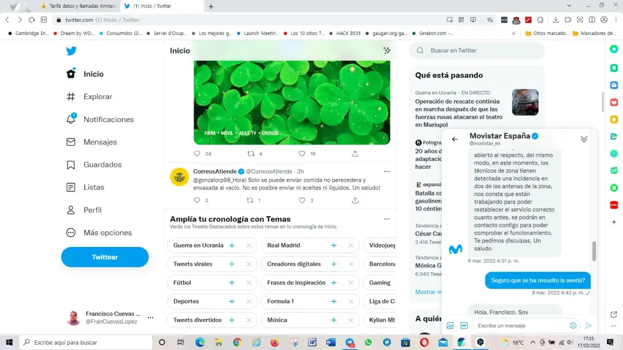The width and height of the screenshot is (623, 350).
Task: Click the conversation scrollbar in the Movistar chat
Action: tap(594, 251)
